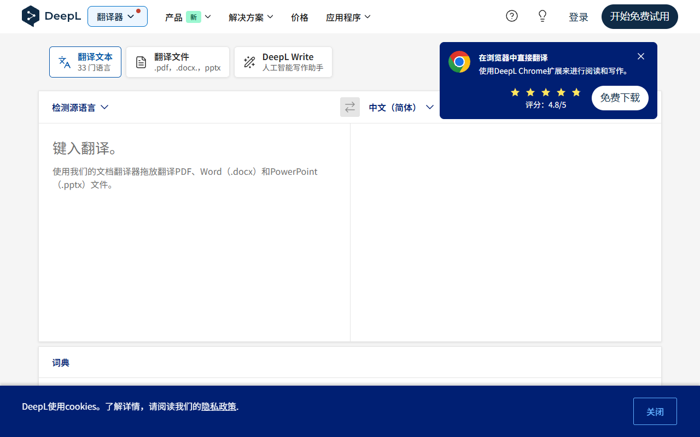Open the 翻译器 dropdown
700x437 pixels.
[x=118, y=16]
